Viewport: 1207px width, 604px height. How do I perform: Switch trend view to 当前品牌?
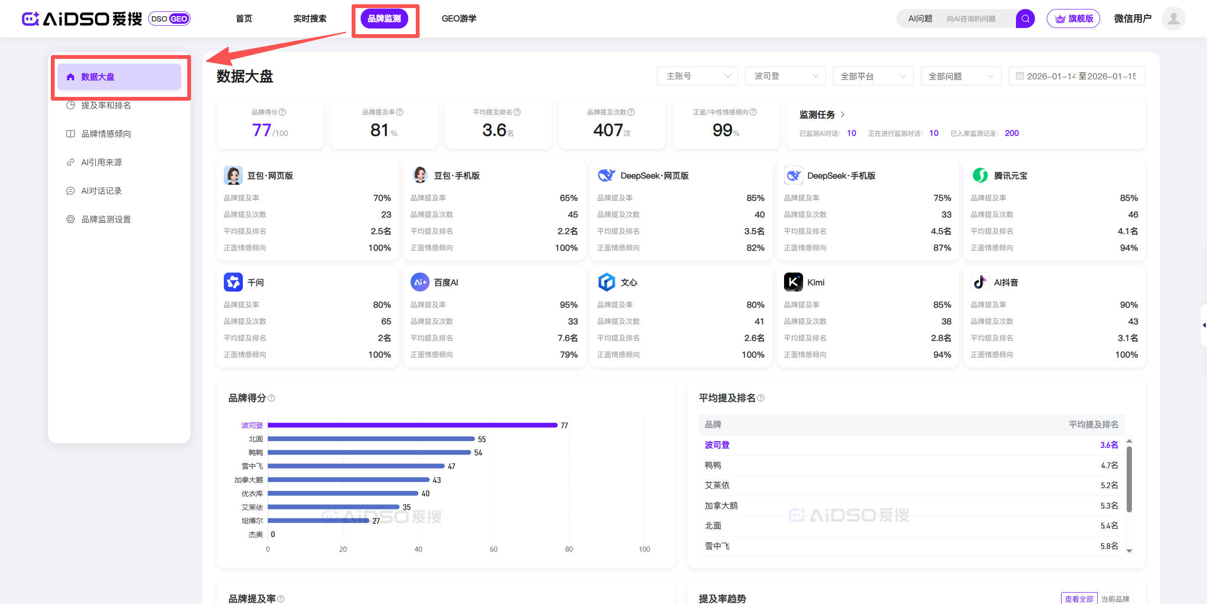1115,598
